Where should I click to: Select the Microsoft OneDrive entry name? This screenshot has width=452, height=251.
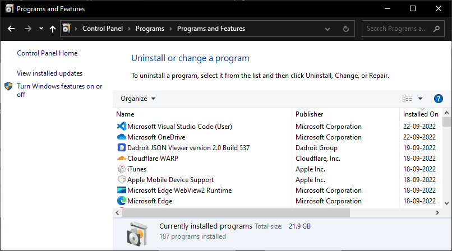156,137
